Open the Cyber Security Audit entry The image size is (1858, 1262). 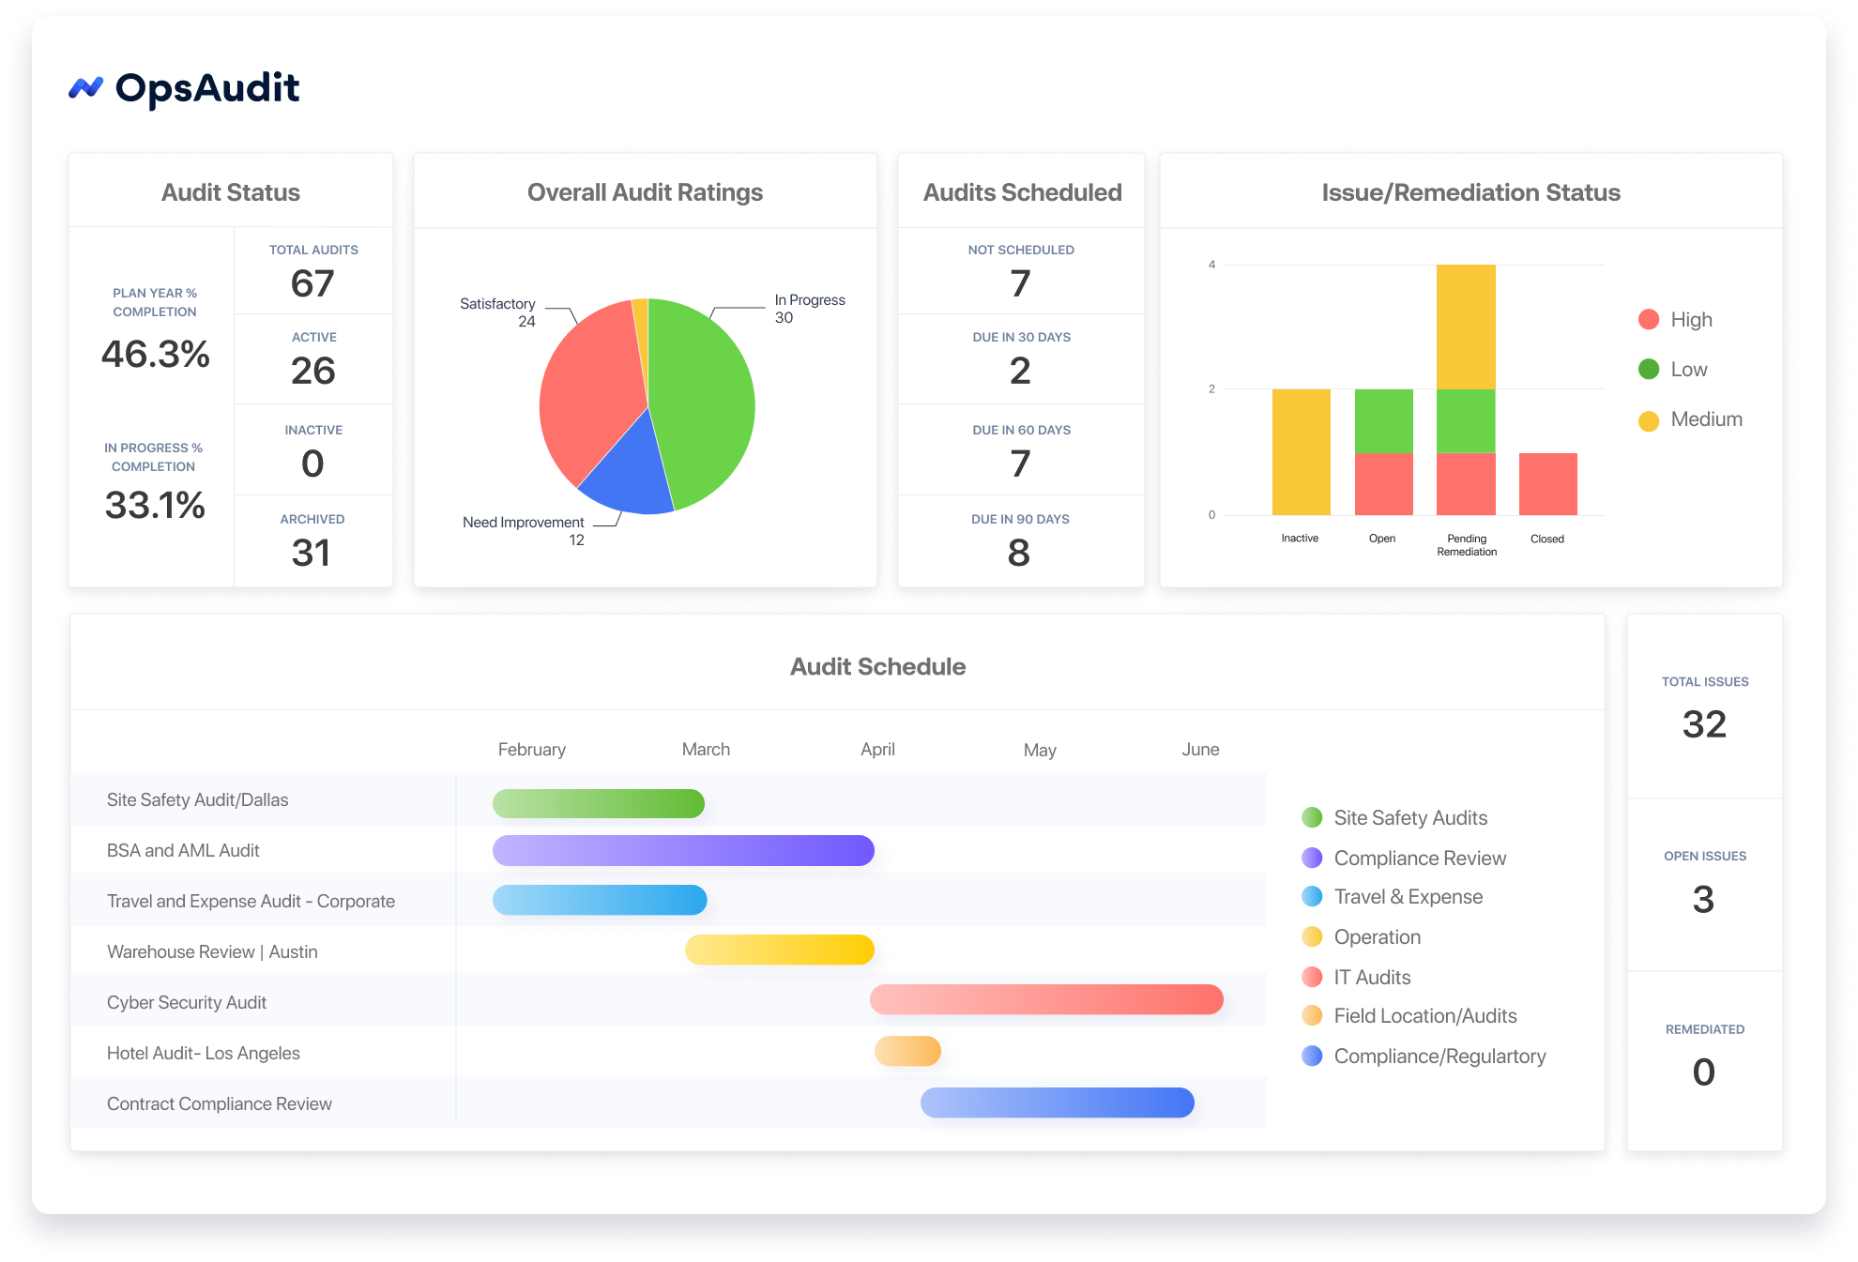187,1001
